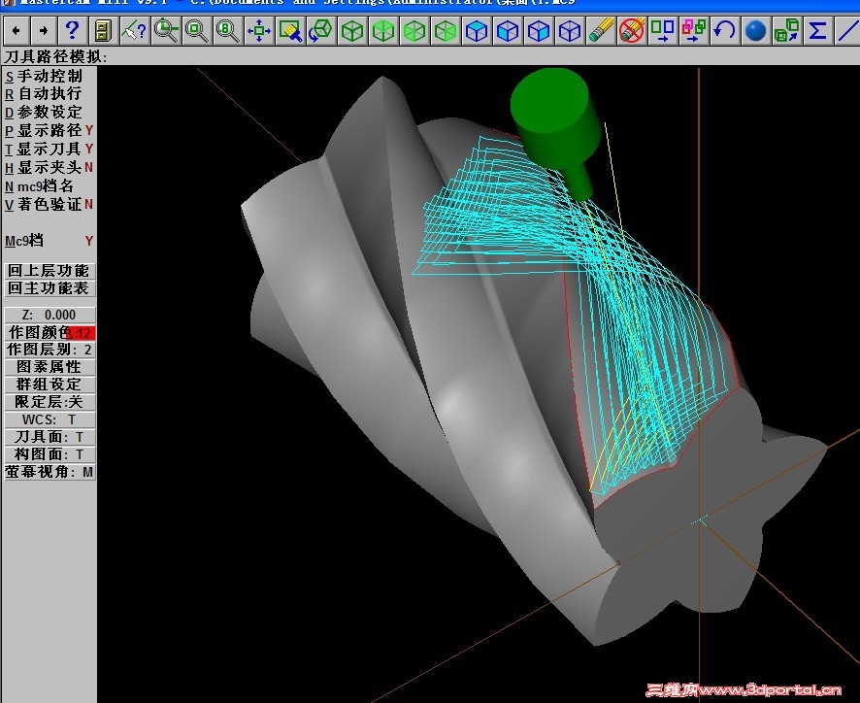Toggle 显示夹头 holder display Y/N
Screen dimensions: 860x703
49,167
